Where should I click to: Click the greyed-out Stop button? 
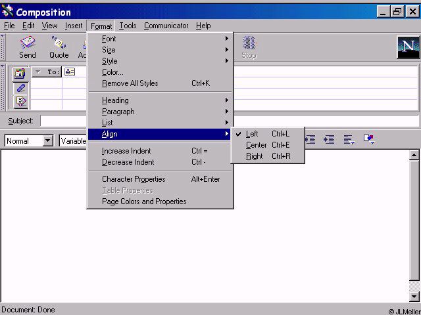249,47
